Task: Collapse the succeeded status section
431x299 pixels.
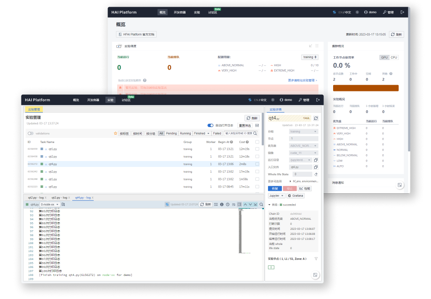Action: (x=269, y=205)
